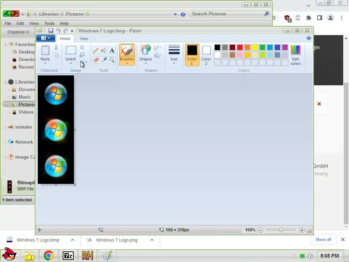The image size is (349, 262).
Task: Open the Help menu in Explorer
Action: [x=64, y=24]
